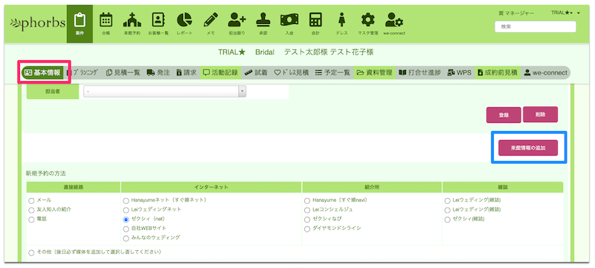Click the 直接経路 column header
This screenshot has width=595, height=268.
74,187
